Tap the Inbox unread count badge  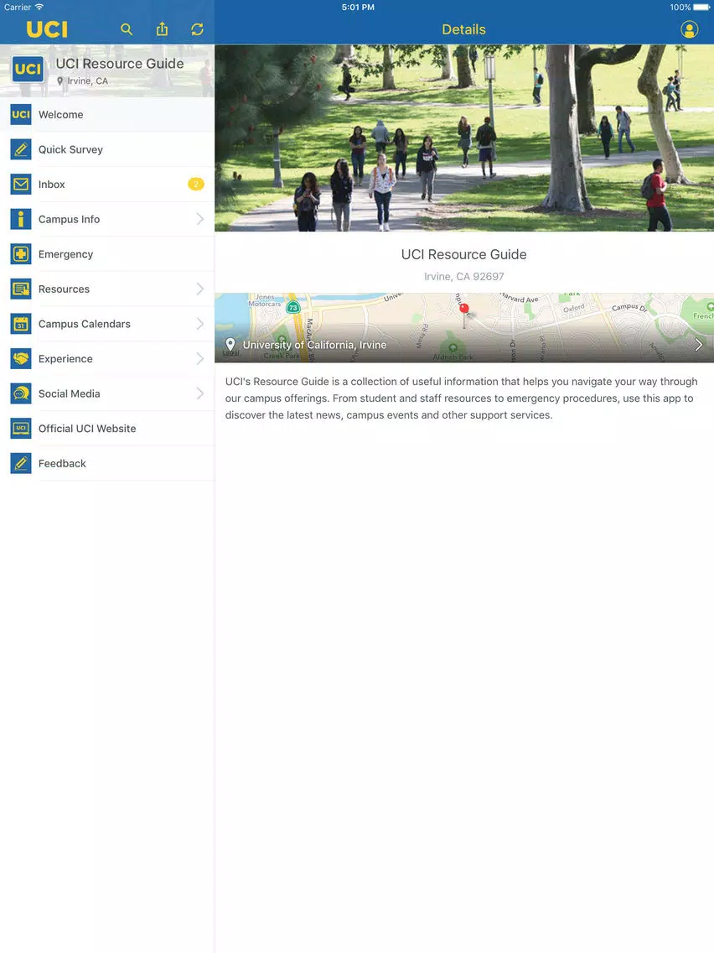point(195,185)
